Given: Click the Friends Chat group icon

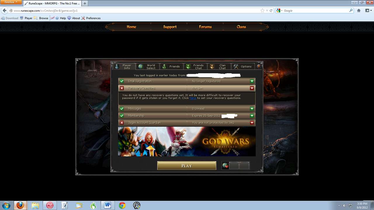Looking at the screenshot, I should (188, 66).
